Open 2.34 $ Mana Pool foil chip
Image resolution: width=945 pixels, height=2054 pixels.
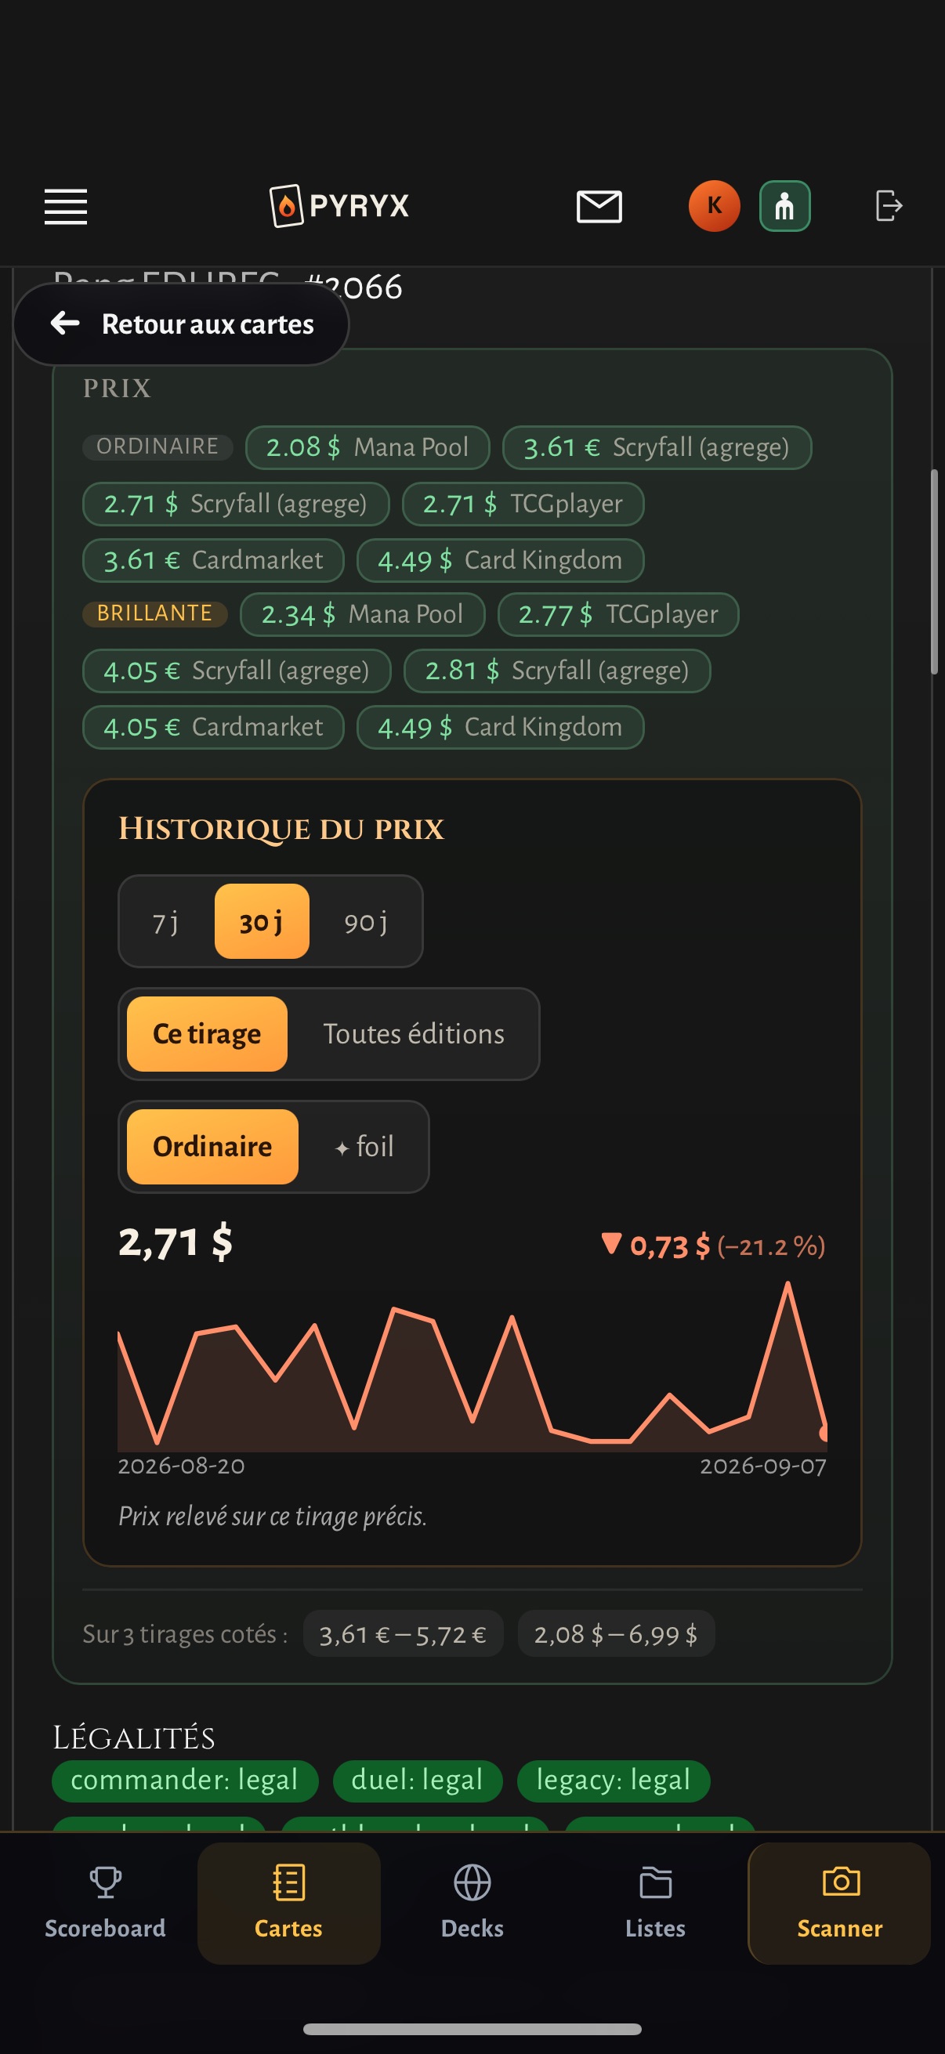363,614
